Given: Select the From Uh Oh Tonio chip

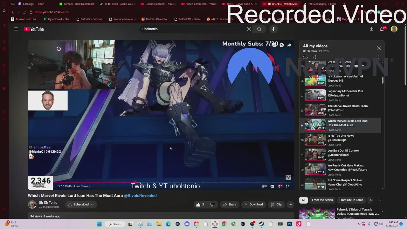Looking at the screenshot, I should 351,200.
